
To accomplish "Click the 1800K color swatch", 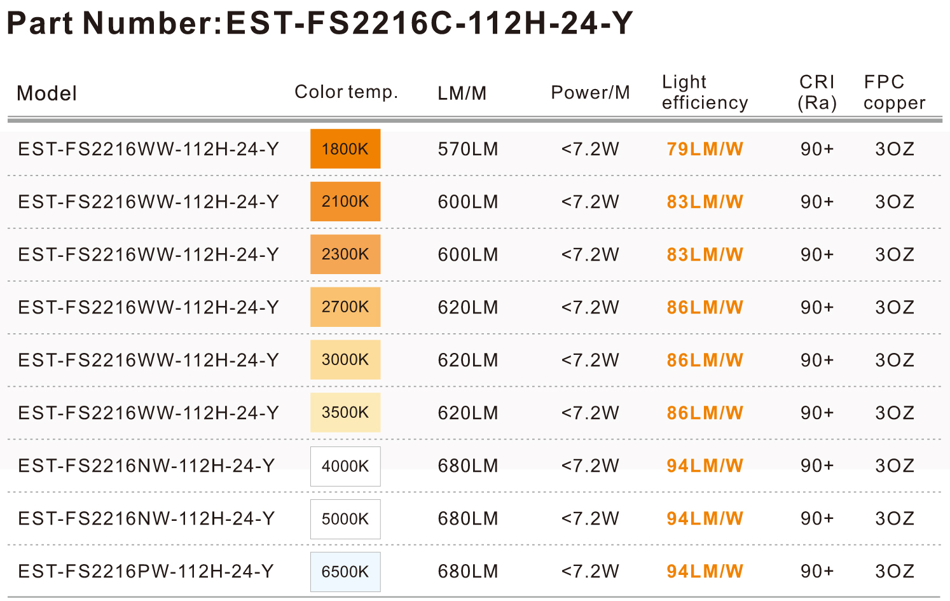I will point(345,149).
